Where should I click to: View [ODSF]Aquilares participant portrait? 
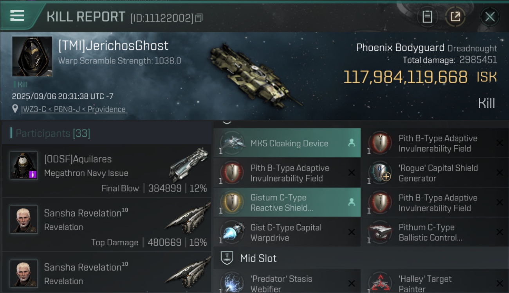tap(24, 166)
